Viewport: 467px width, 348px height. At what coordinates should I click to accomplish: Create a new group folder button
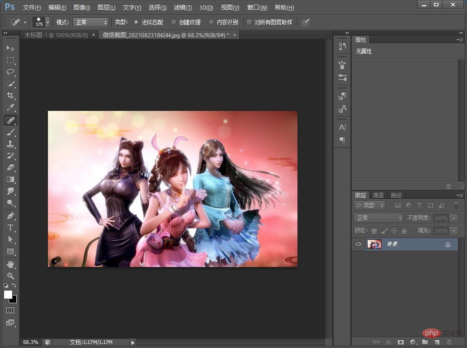click(425, 342)
